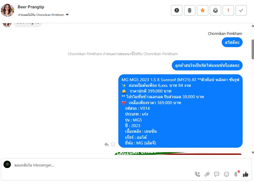This screenshot has height=182, width=254.
Task: Open the payment request Baht icon
Action: [x=236, y=174]
